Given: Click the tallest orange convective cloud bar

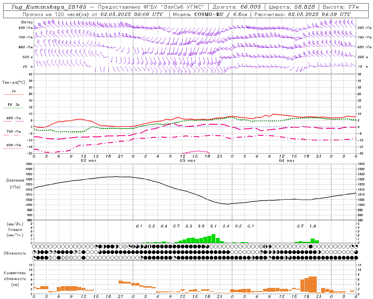Looking at the screenshot, I should tap(312, 285).
